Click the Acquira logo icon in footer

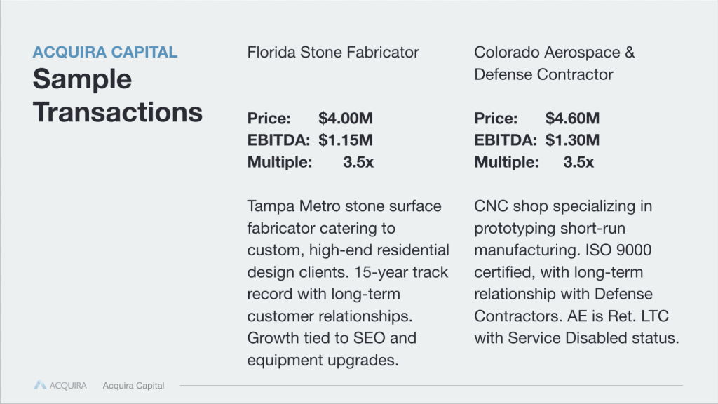coord(40,385)
